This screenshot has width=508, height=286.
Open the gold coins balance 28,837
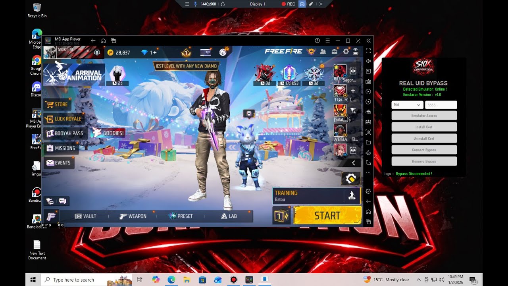119,52
